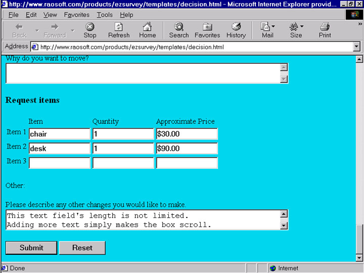Click down arrow of other changes textarea
This screenshot has width=364, height=273.
[284, 225]
